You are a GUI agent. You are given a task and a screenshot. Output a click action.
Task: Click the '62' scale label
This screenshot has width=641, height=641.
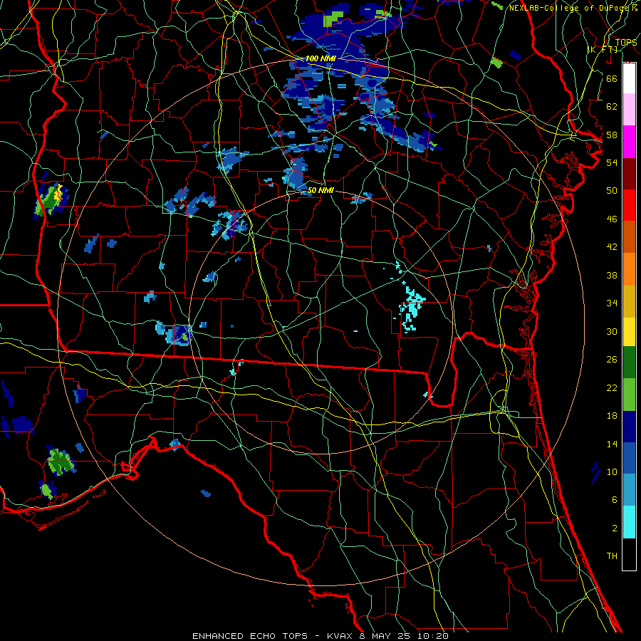(612, 107)
